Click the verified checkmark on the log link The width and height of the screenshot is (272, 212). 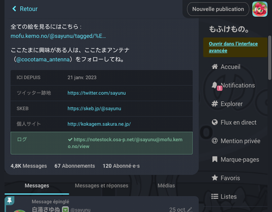click(70, 140)
